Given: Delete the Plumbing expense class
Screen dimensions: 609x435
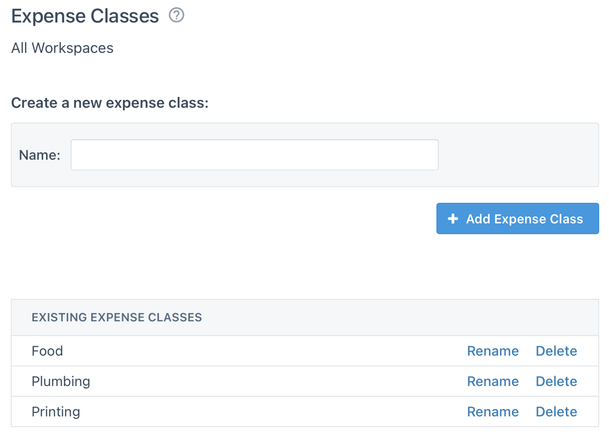Looking at the screenshot, I should click(556, 381).
